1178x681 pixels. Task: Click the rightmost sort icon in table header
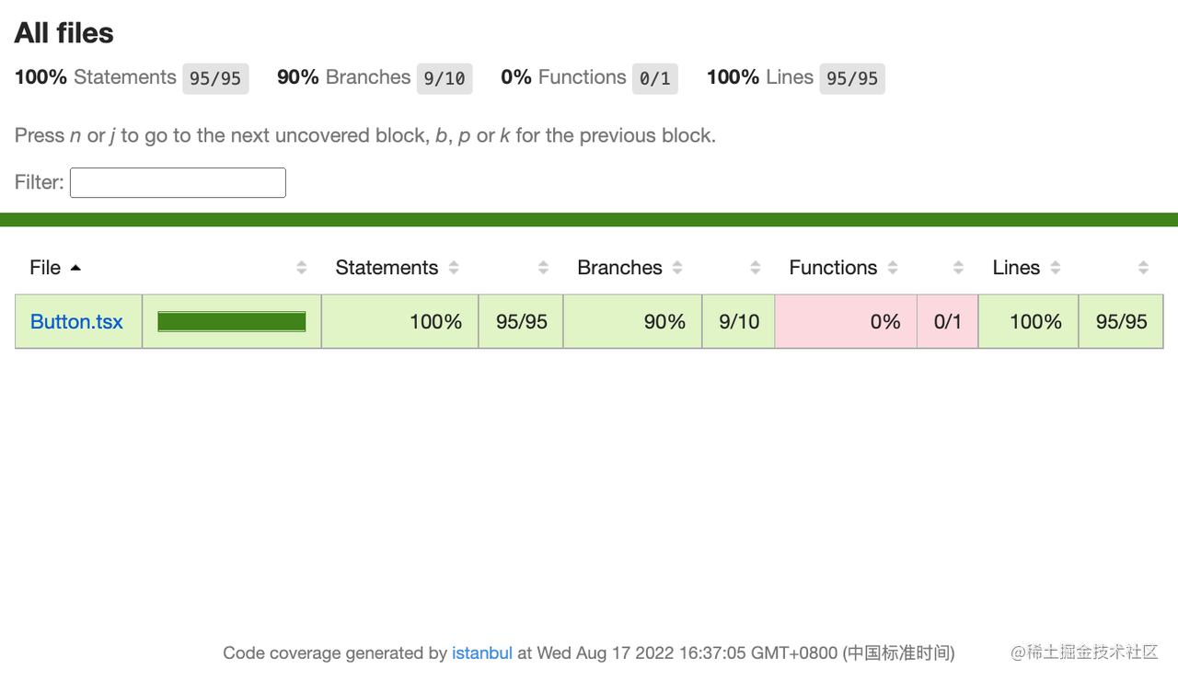[x=1143, y=268]
